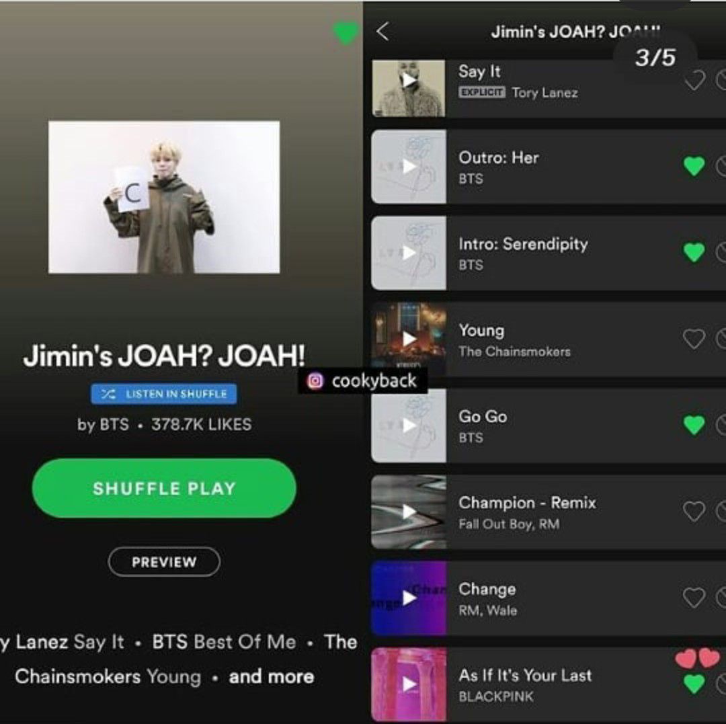This screenshot has height=724, width=726.
Task: Unlike the playlist with the green heart
Action: coord(346,34)
